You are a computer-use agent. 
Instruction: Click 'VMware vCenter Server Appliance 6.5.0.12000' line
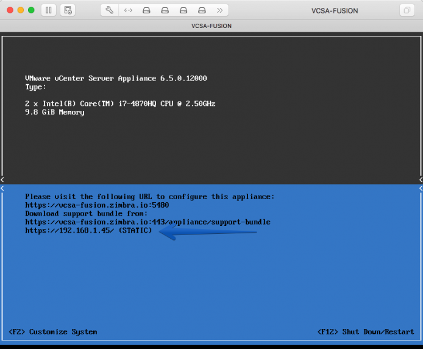116,79
